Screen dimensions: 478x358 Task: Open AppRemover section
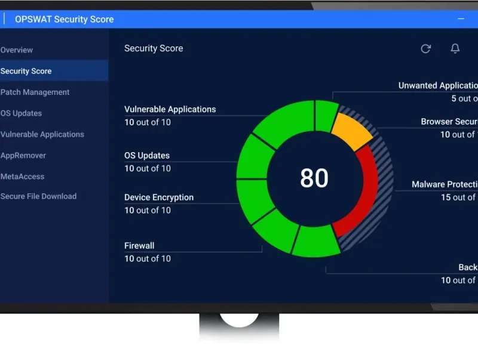23,155
